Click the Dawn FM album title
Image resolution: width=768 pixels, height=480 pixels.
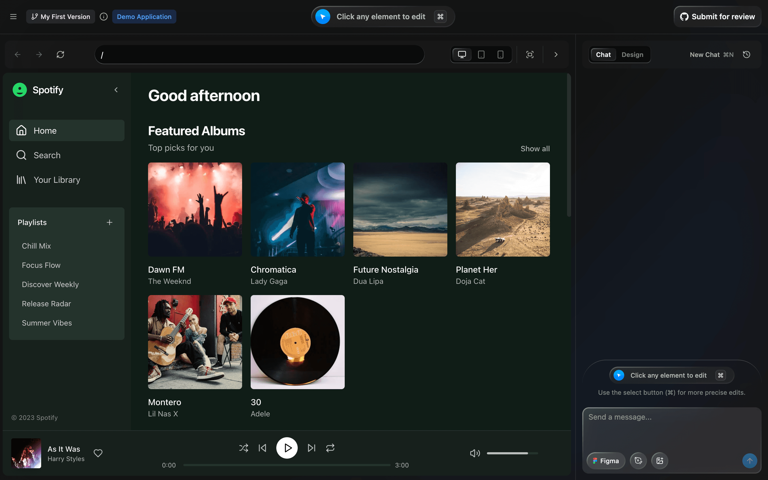(166, 269)
